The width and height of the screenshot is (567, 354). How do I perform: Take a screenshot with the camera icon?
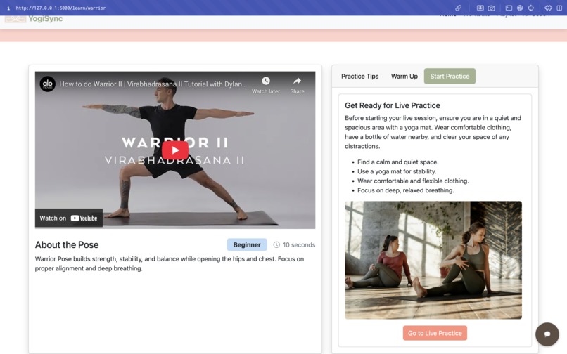click(x=491, y=8)
